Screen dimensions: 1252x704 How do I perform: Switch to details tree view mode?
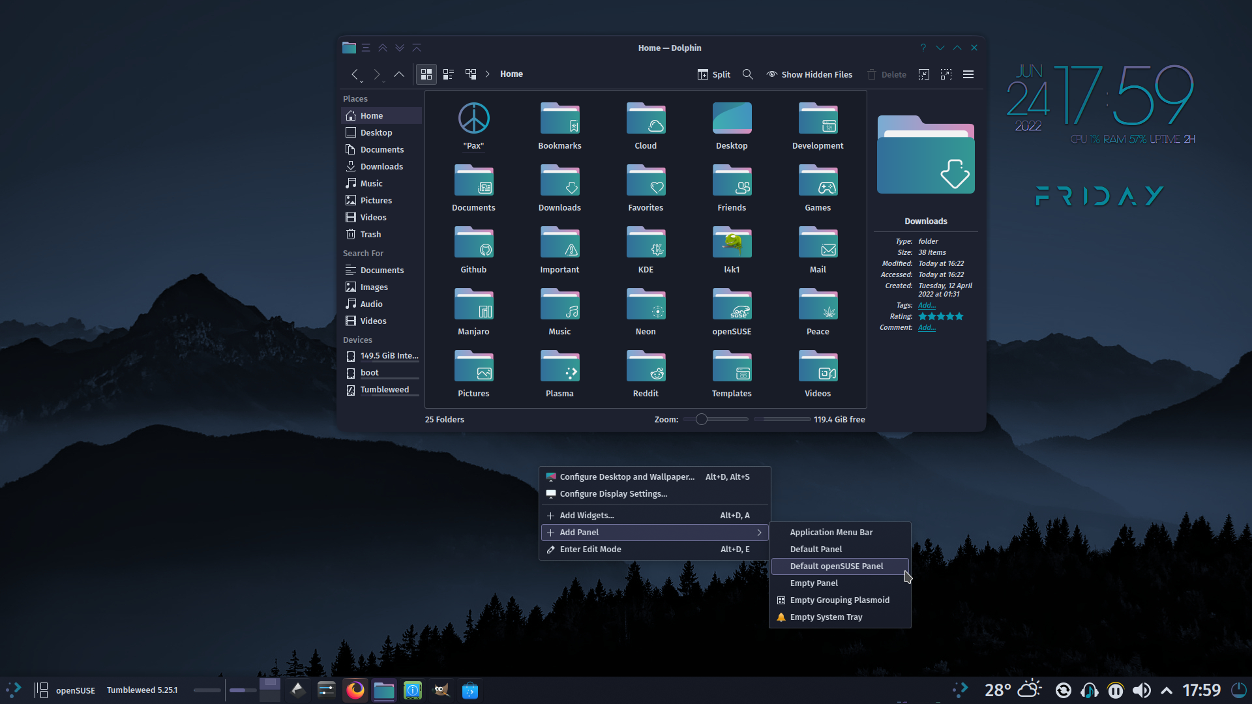pos(471,74)
